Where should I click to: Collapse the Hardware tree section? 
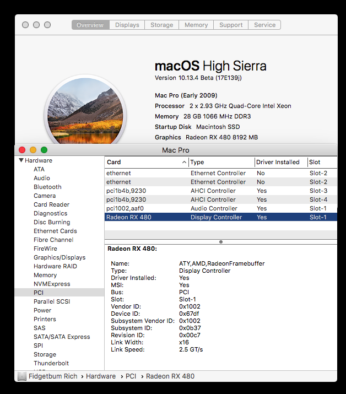(21, 160)
